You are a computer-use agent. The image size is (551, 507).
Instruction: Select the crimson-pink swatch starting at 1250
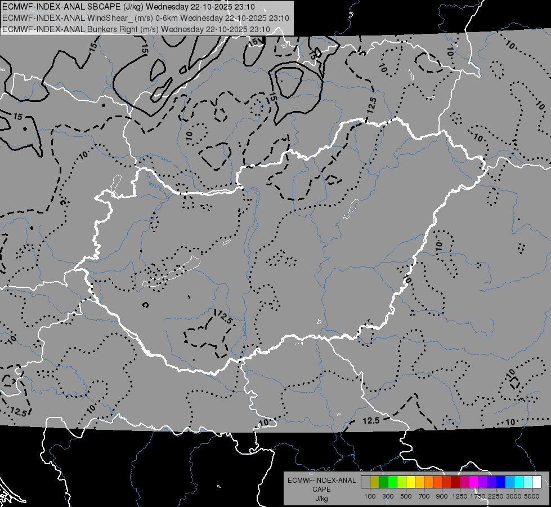(464, 482)
